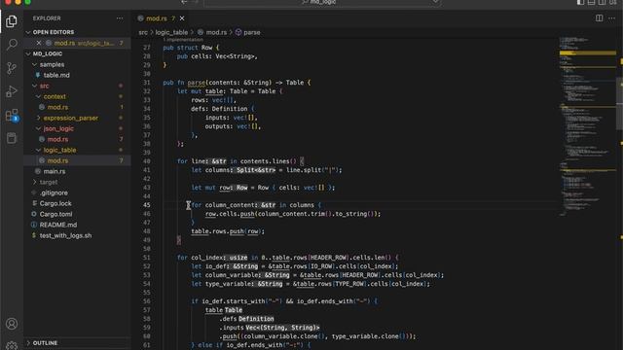The width and height of the screenshot is (623, 350).
Task: Click parse breadcrumb symbol
Action: pyautogui.click(x=252, y=32)
